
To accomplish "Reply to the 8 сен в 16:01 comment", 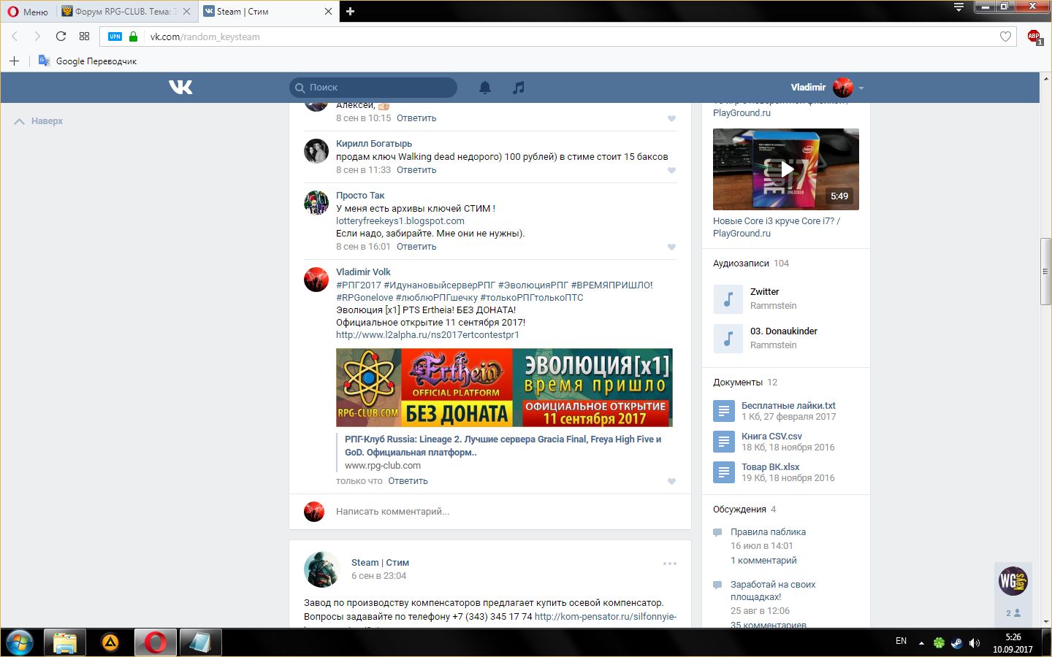I will (x=416, y=247).
